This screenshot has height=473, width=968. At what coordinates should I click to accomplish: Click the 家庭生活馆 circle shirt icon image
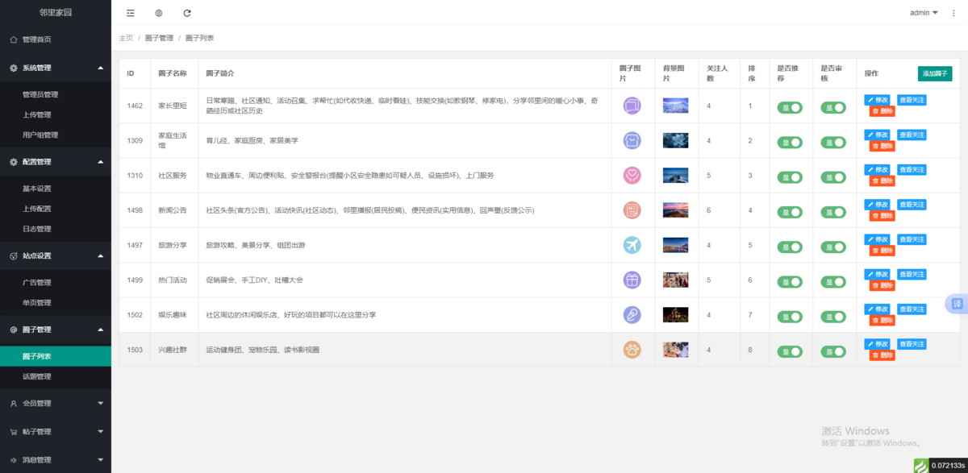click(632, 140)
